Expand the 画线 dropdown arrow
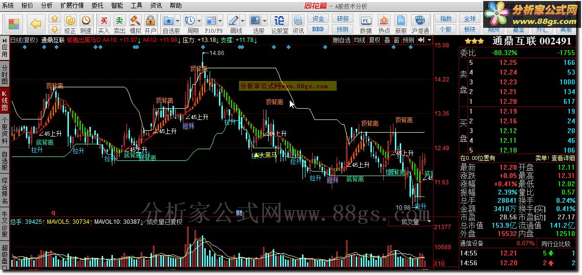Screen dimensions: 582x275 (243, 21)
